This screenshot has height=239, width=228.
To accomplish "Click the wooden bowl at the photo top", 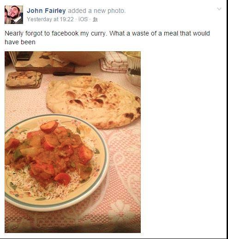I will pos(80,58).
